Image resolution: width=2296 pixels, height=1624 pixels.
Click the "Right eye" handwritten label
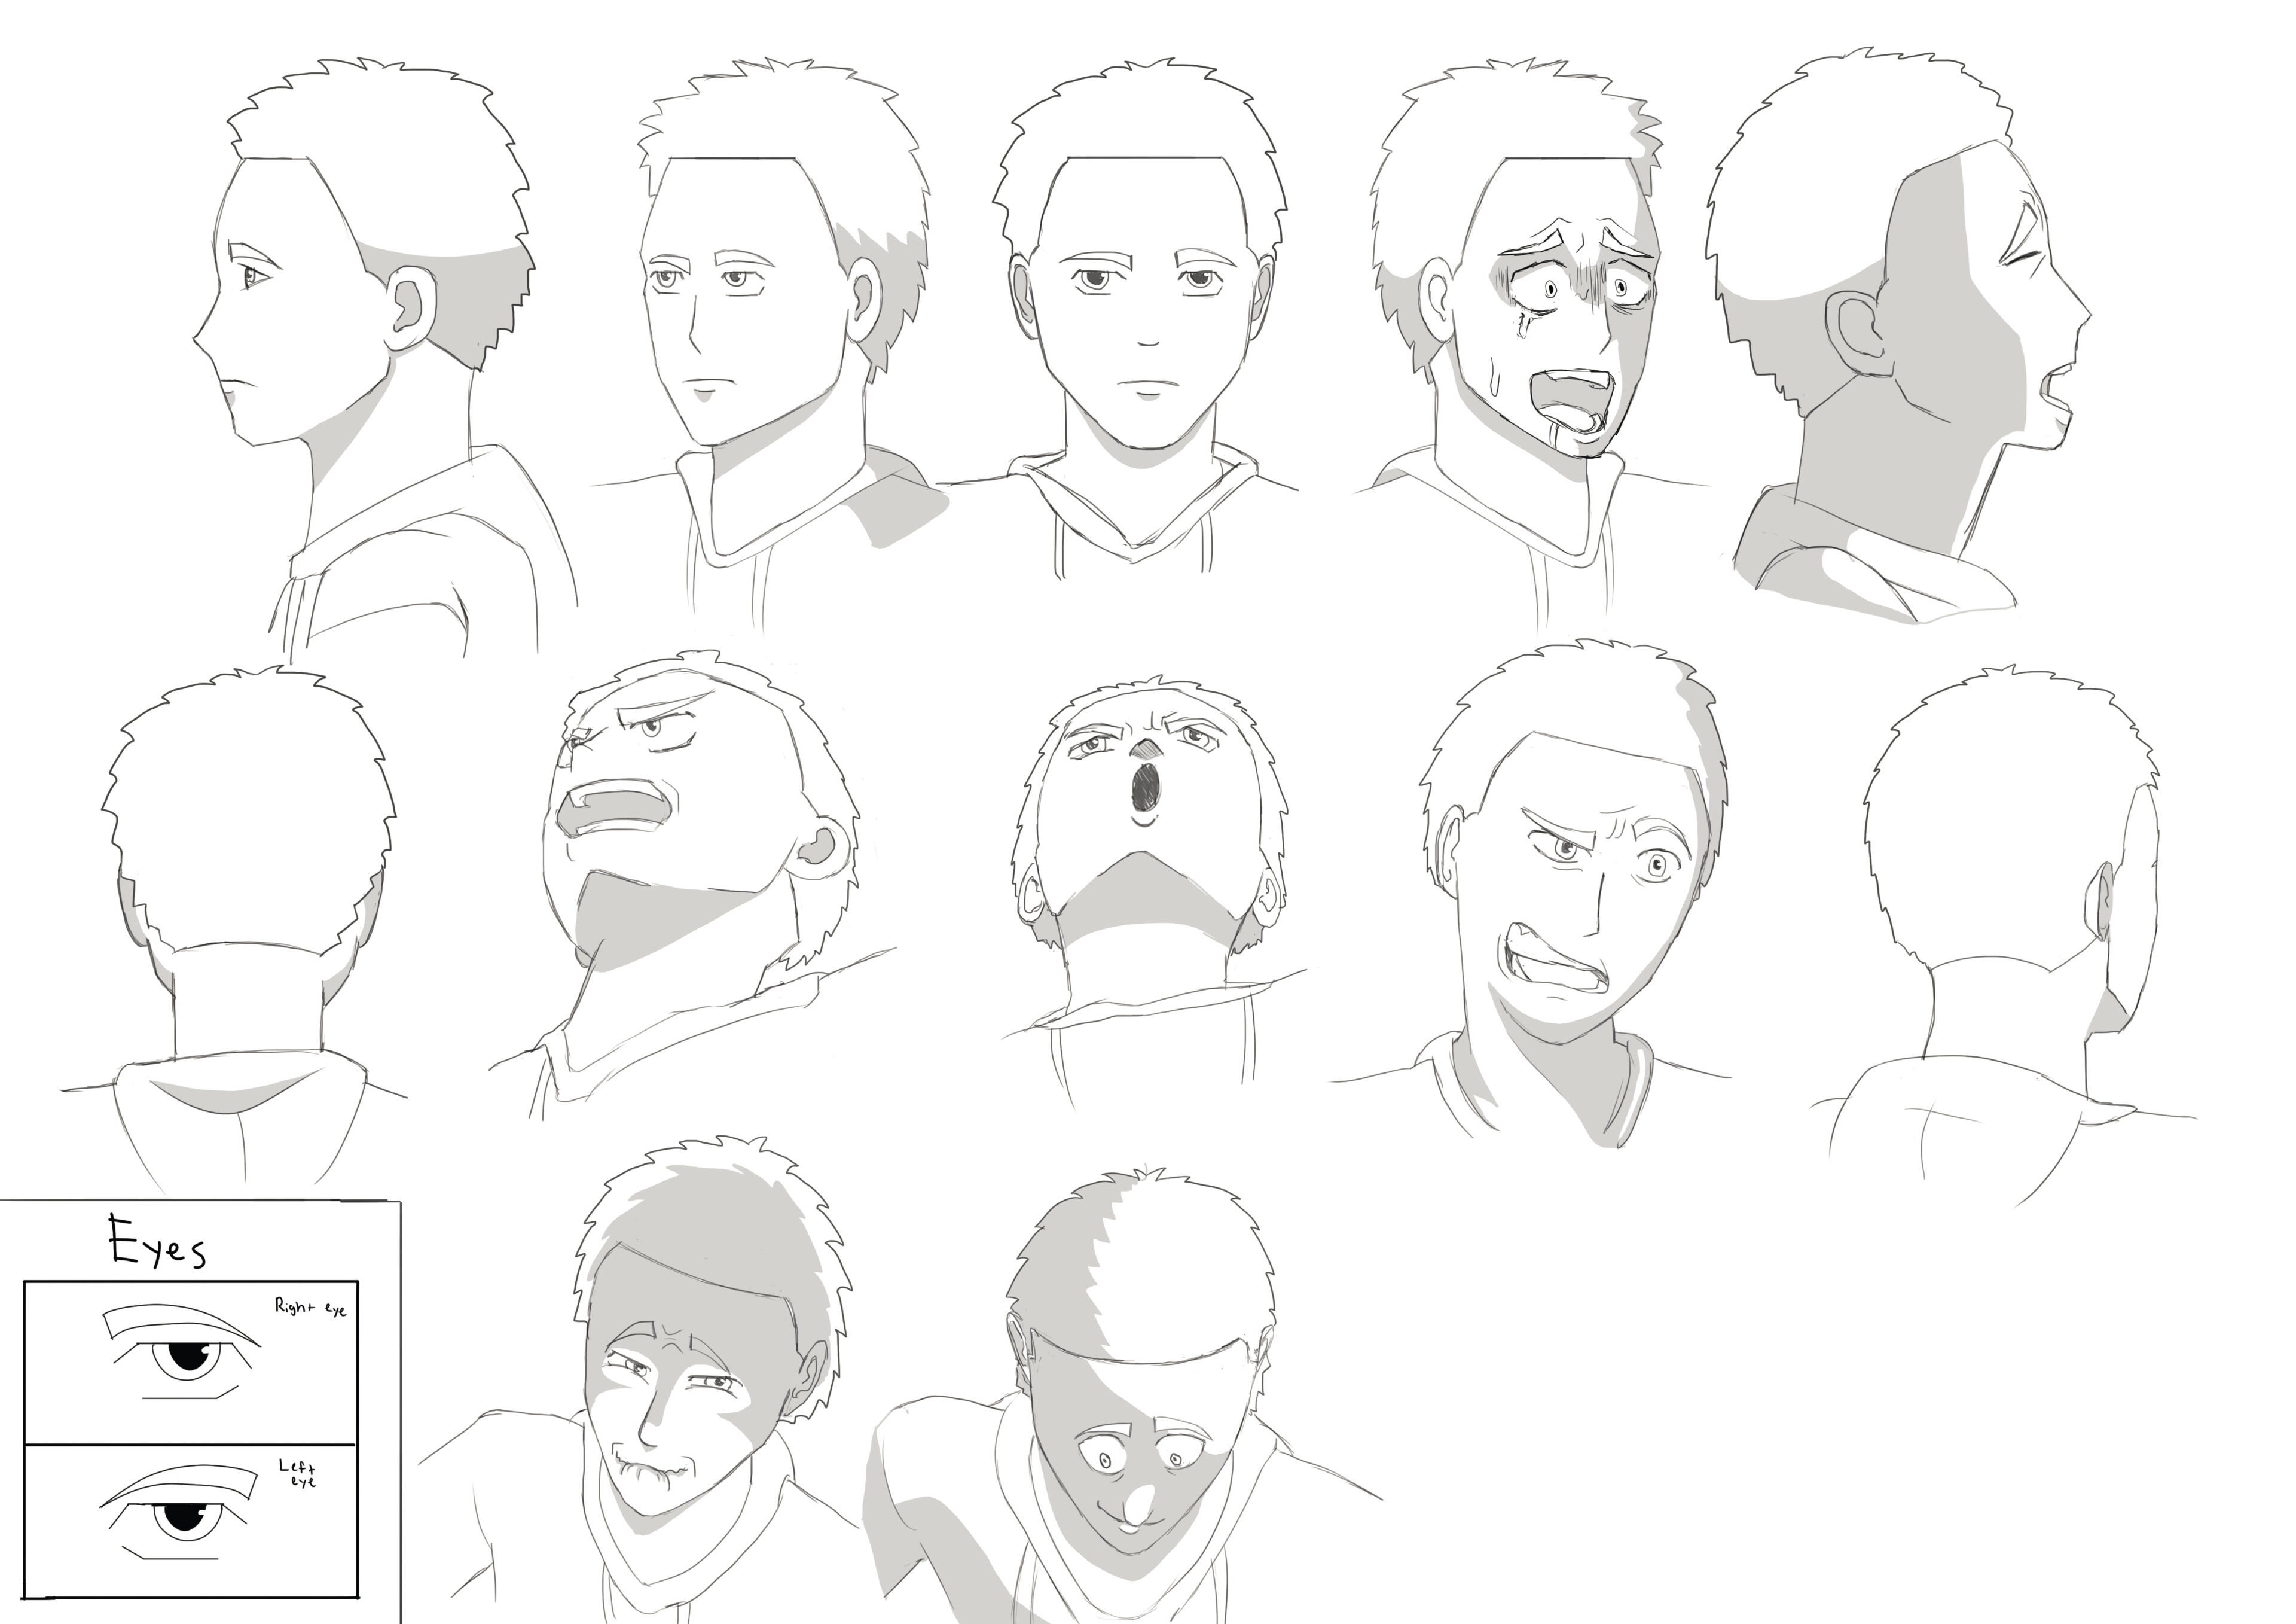pyautogui.click(x=311, y=1307)
